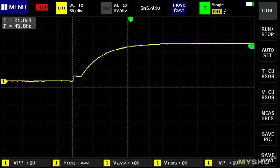The height and width of the screenshot is (168, 280).
Task: Open the MENU button
Action: [14, 7]
